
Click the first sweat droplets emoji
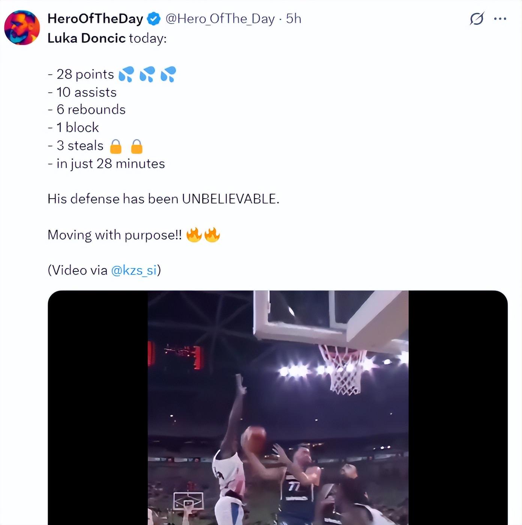coord(126,74)
